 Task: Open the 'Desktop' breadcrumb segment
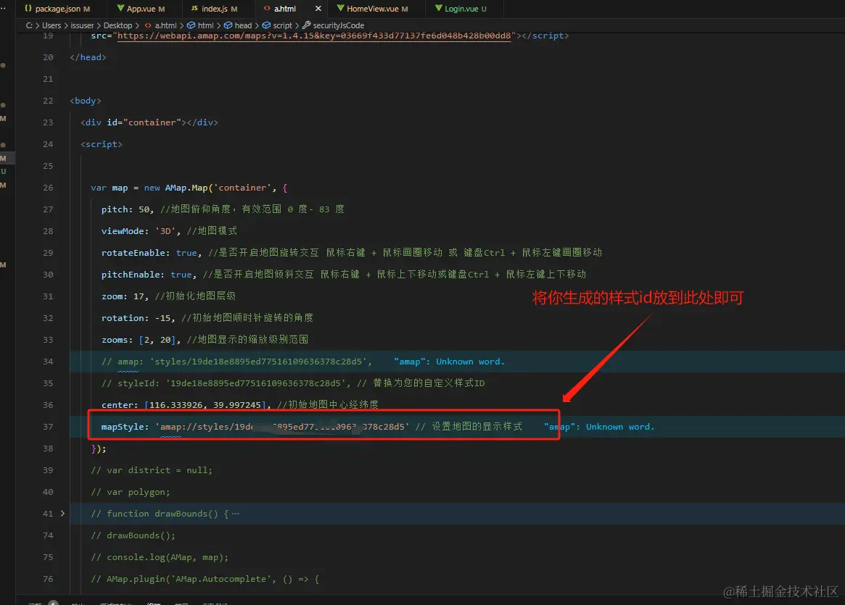[118, 25]
